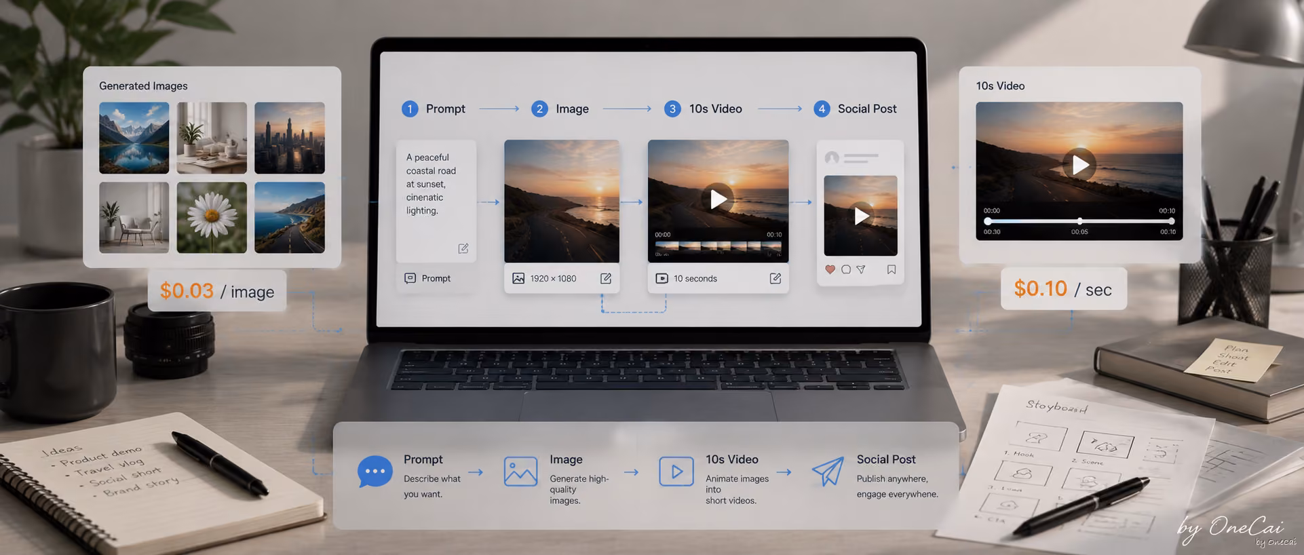Click the paper plane icon beside Publish anywhere

(828, 471)
